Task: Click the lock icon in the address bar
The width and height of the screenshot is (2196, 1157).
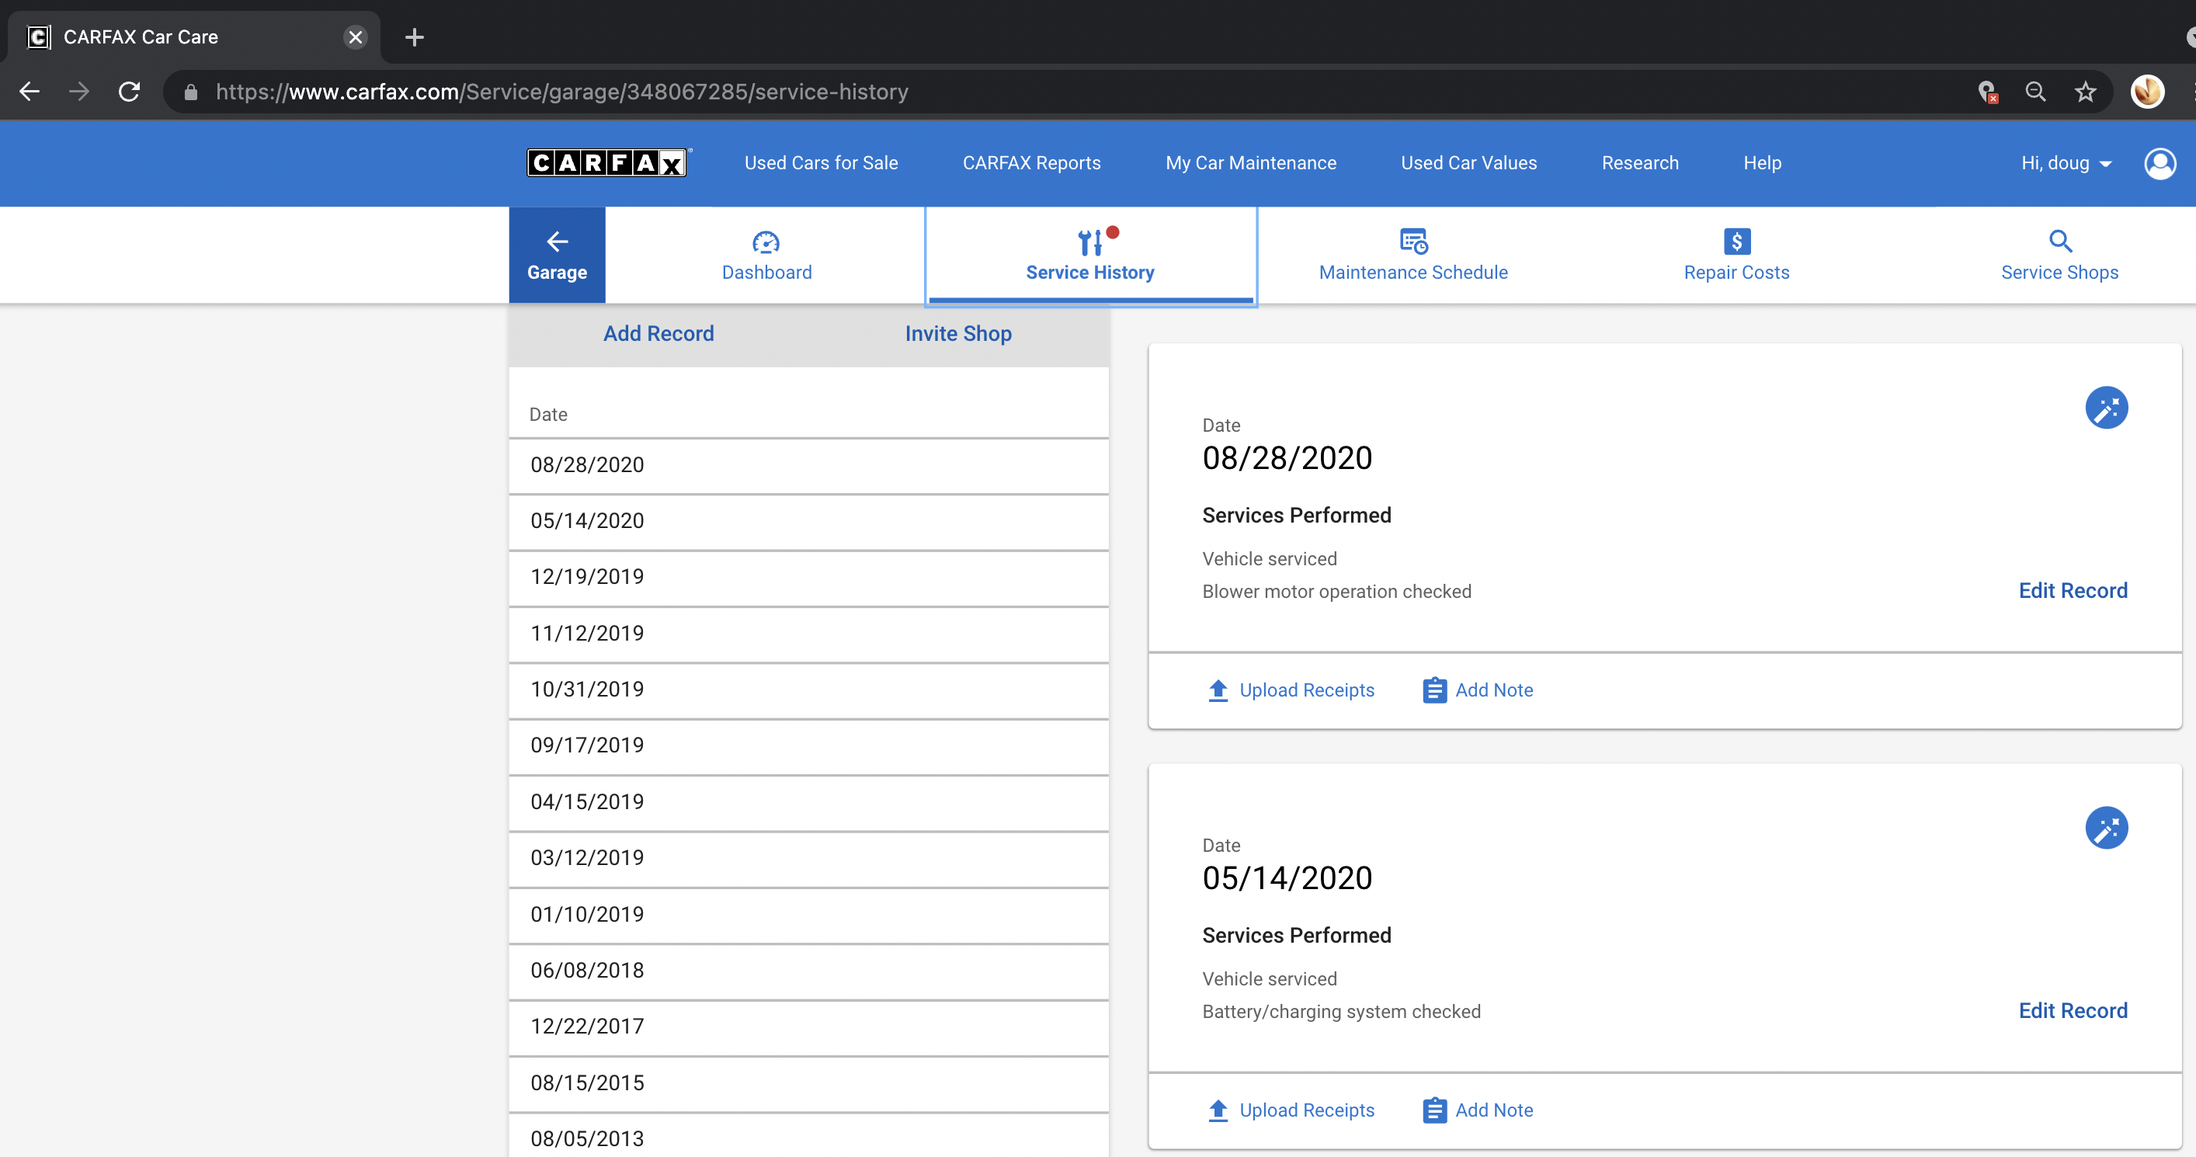Action: (191, 92)
